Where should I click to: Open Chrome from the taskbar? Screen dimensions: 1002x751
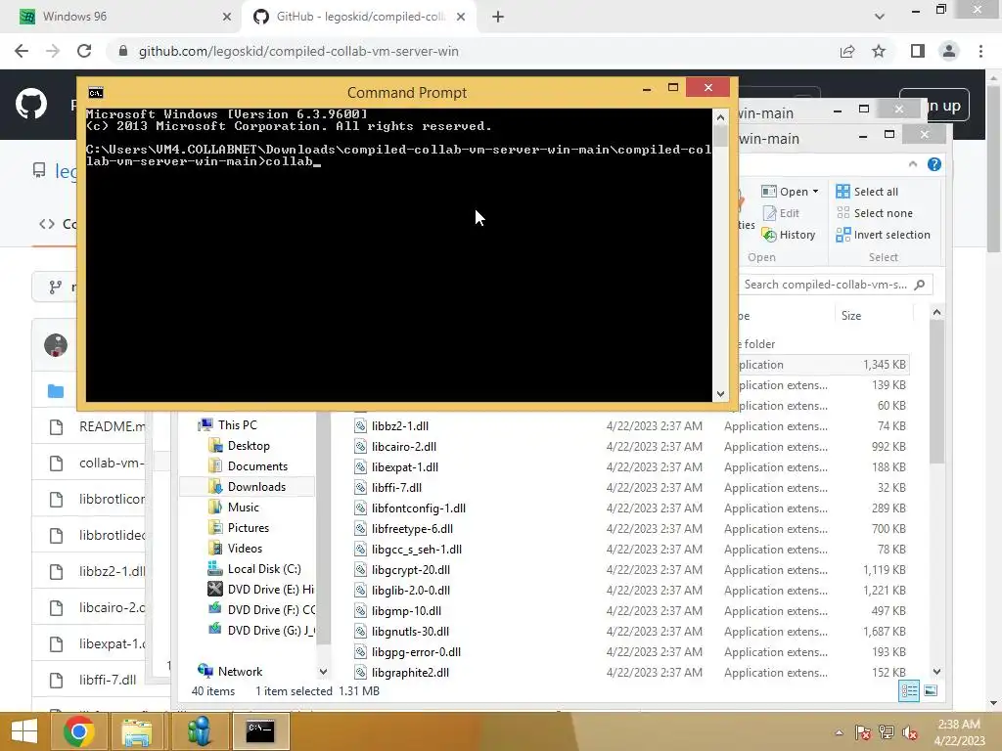click(78, 731)
